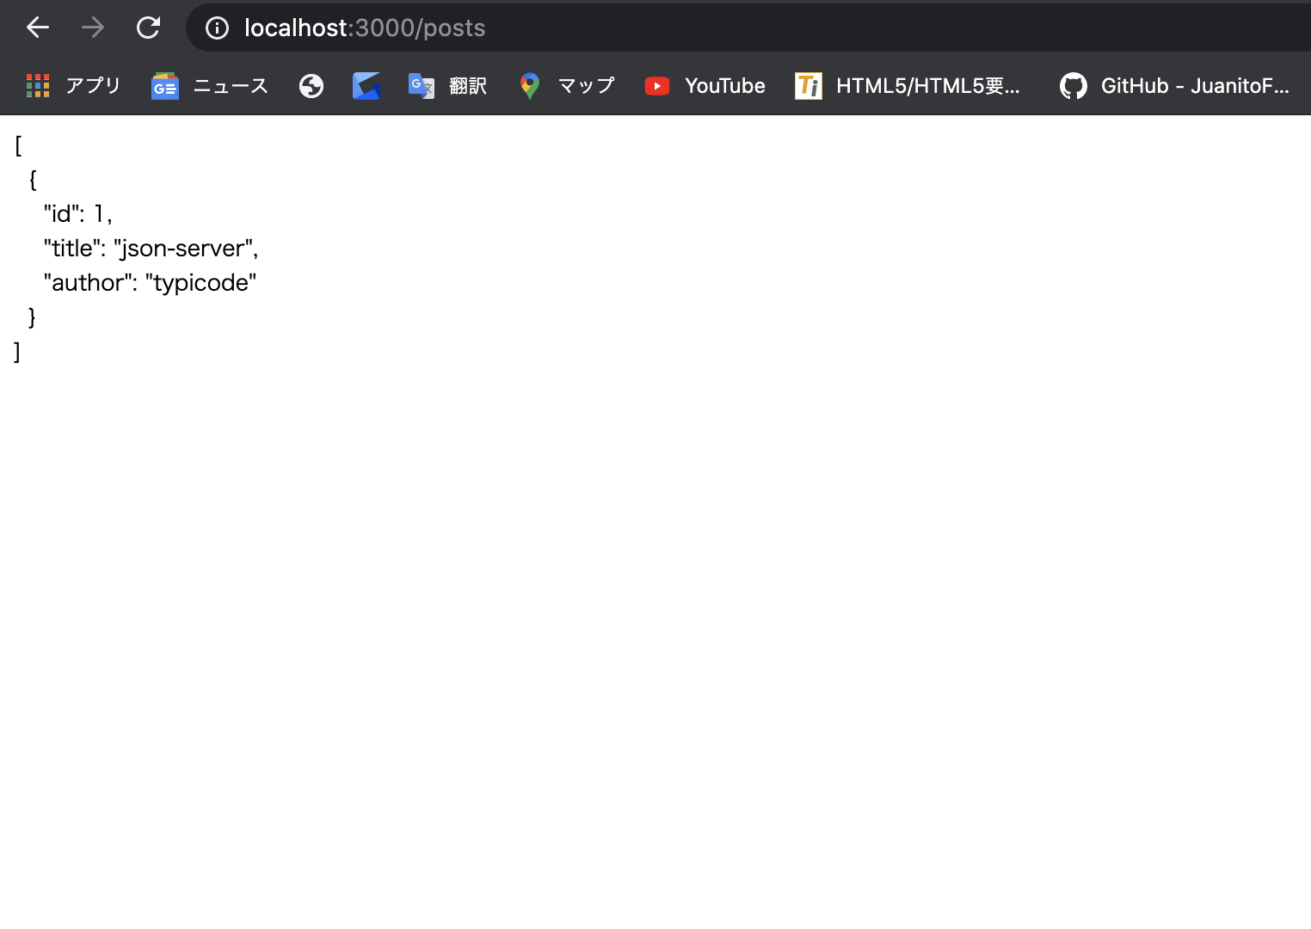
Task: Click the opening square bracket
Action: tap(18, 145)
